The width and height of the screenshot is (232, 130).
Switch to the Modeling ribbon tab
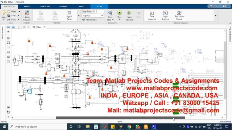point(45,6)
